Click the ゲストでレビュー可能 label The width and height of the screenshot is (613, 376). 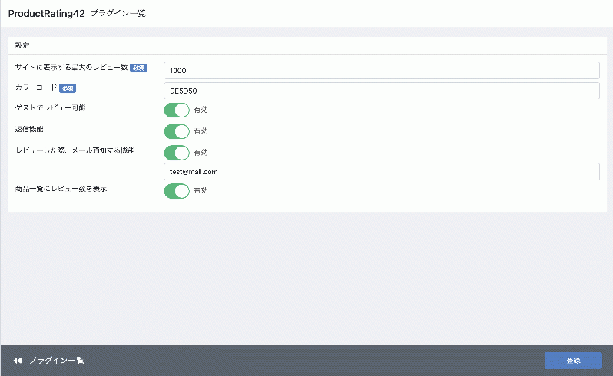click(x=51, y=107)
